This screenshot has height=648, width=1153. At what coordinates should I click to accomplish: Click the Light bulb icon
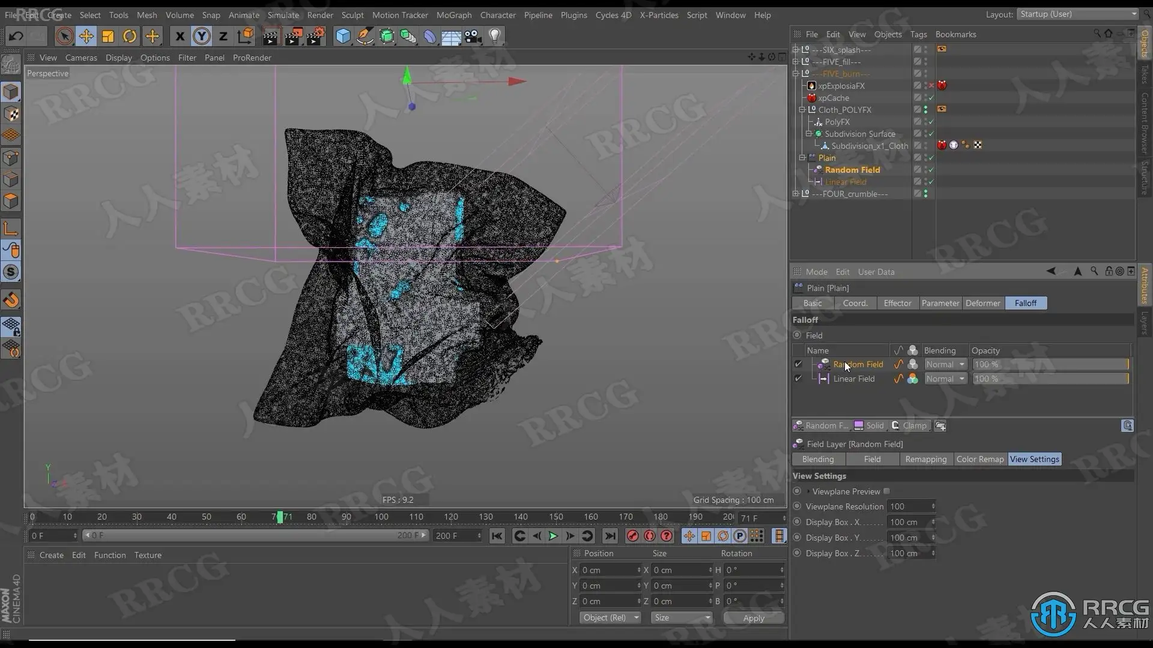[495, 36]
